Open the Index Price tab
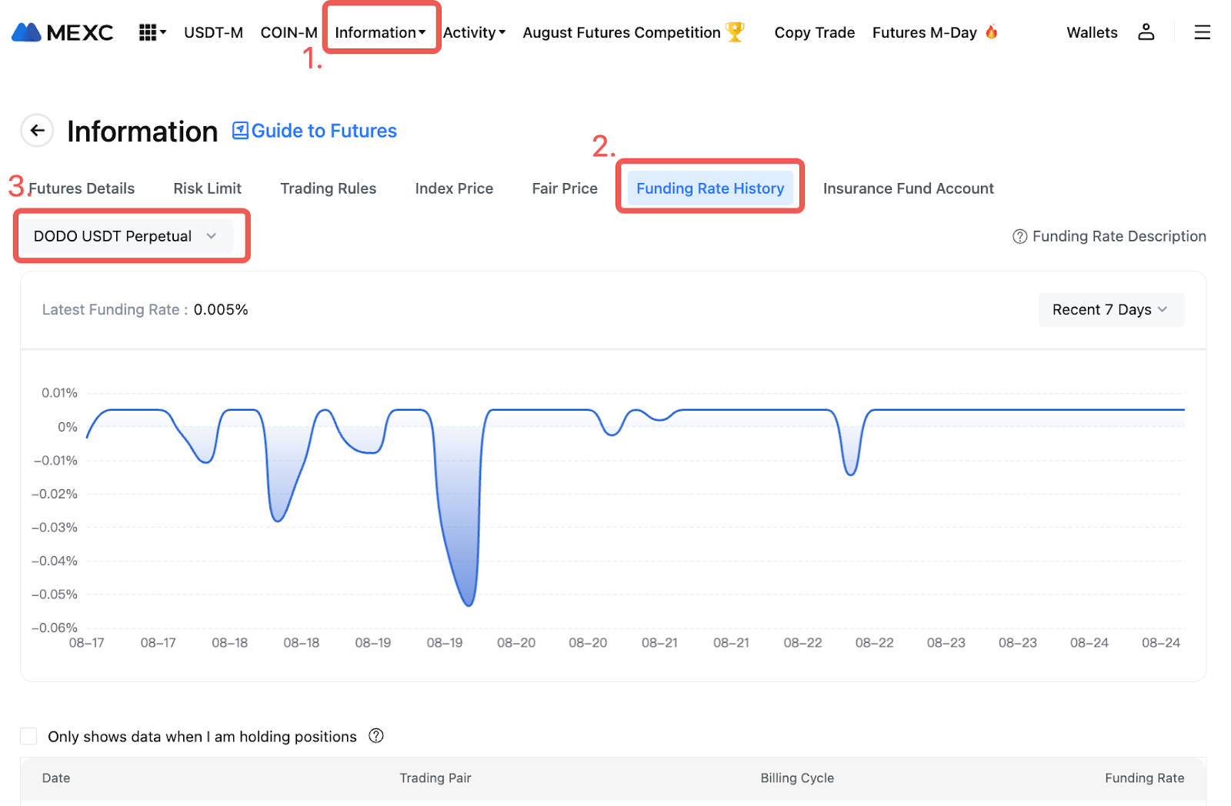Viewport: 1231px width, 806px height. click(454, 188)
